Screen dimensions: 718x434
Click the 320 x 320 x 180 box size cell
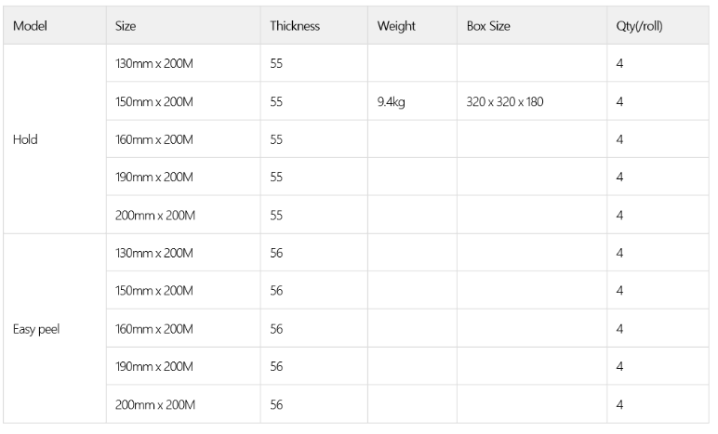505,102
